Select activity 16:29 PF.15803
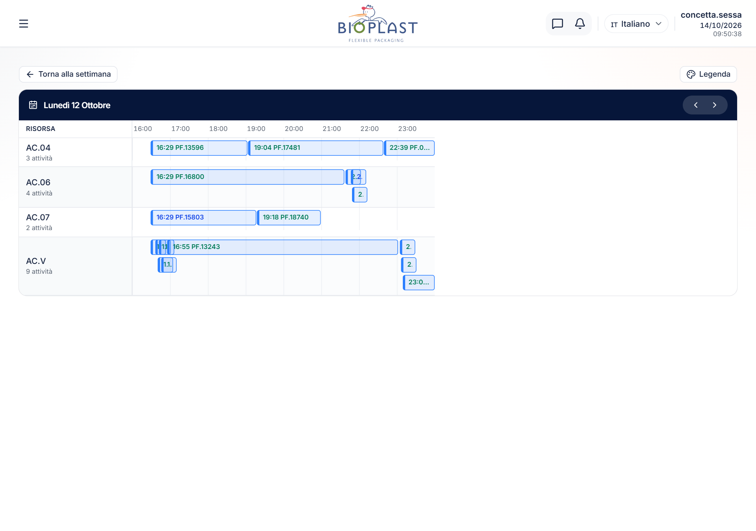 203,218
